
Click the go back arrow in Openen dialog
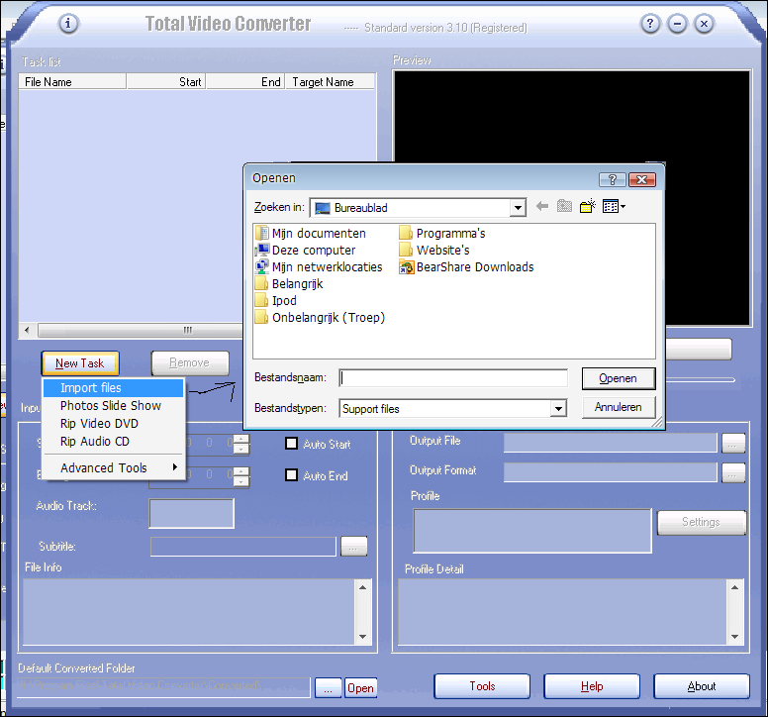coord(542,206)
